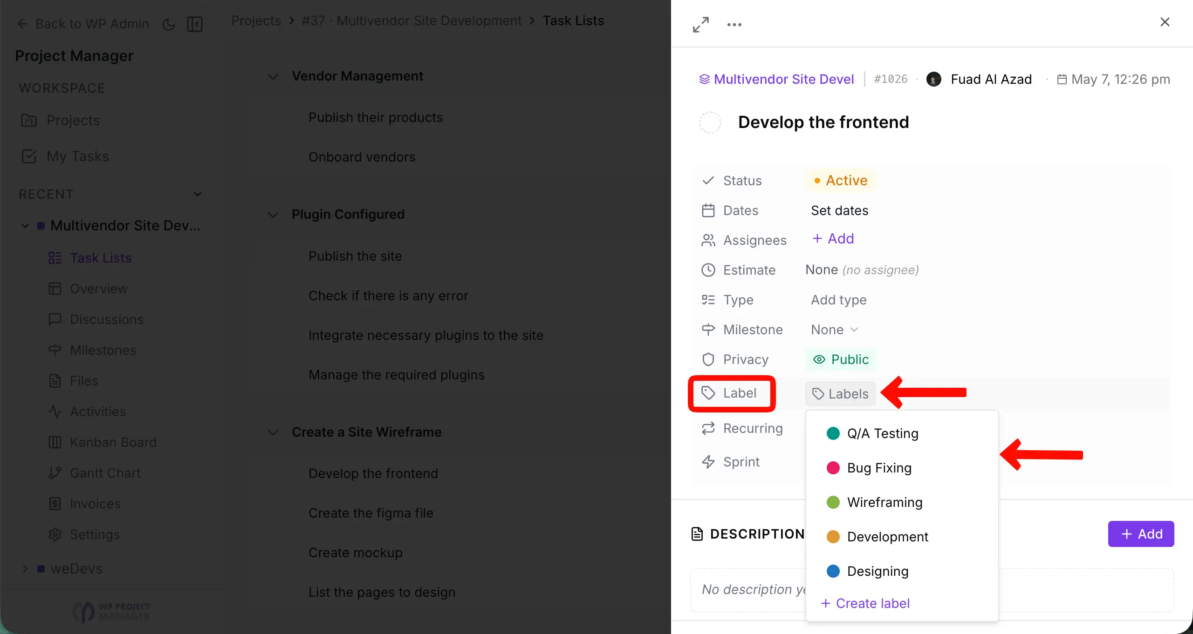Click the May 7 date stamp
1193x634 pixels.
coord(1114,80)
